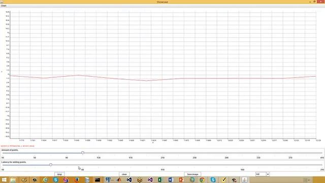Launch Google Chrome from the taskbar
Image resolution: width=325 pixels, height=183 pixels.
202,180
